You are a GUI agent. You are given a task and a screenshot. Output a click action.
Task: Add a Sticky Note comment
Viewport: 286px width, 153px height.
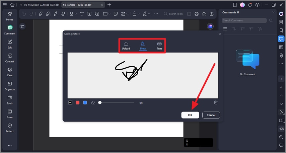click(x=116, y=14)
